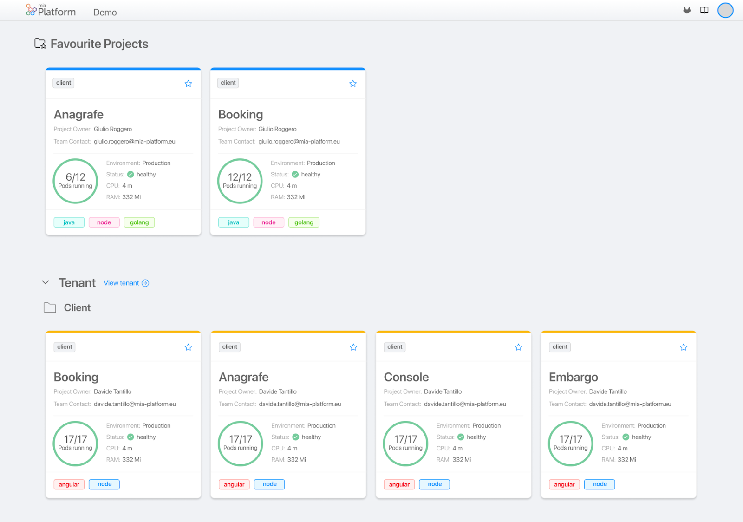This screenshot has height=522, width=743.
Task: Click the 6/12 Pods running progress circle
Action: (75, 181)
